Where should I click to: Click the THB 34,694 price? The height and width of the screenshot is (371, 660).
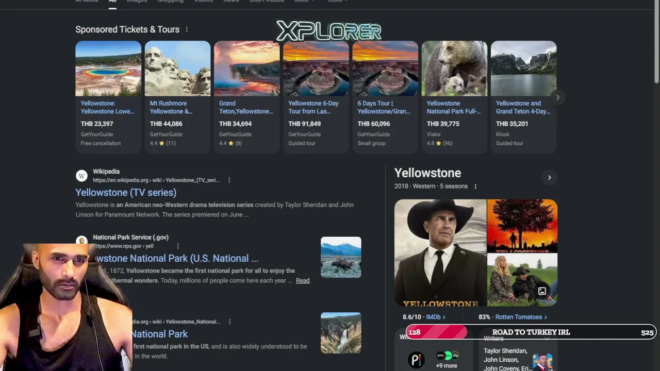(235, 124)
